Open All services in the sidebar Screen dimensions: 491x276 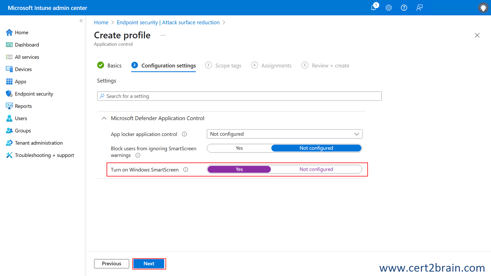pos(27,57)
